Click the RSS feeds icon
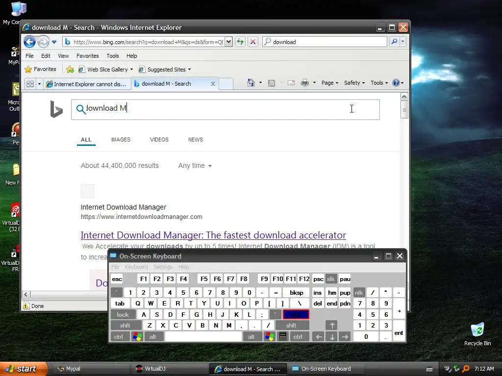 pyautogui.click(x=272, y=83)
